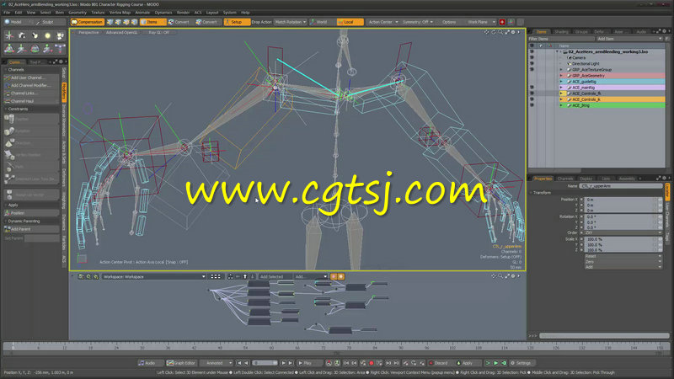Switch to Items selection mode
Image resolution: width=674 pixels, height=379 pixels.
point(152,22)
